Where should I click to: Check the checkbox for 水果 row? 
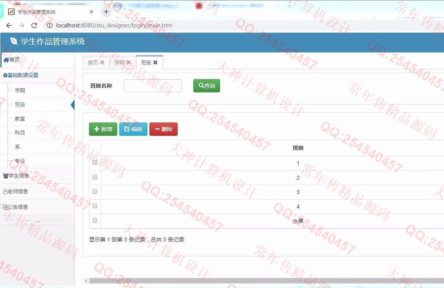click(95, 220)
